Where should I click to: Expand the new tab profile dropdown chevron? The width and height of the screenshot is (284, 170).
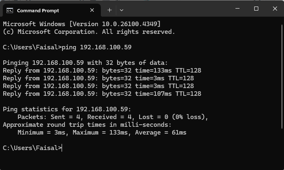click(x=122, y=10)
